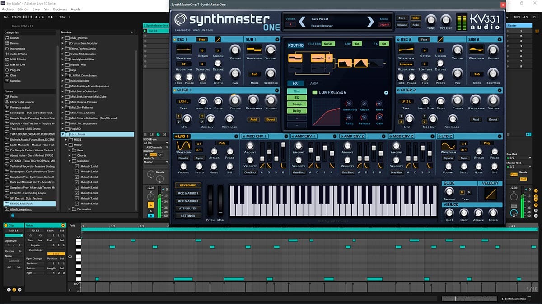Select the SUB 1 waveform display

(x=254, y=49)
